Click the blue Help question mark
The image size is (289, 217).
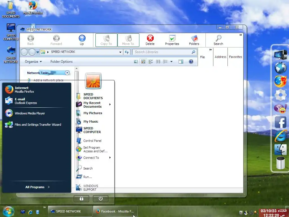191,62
